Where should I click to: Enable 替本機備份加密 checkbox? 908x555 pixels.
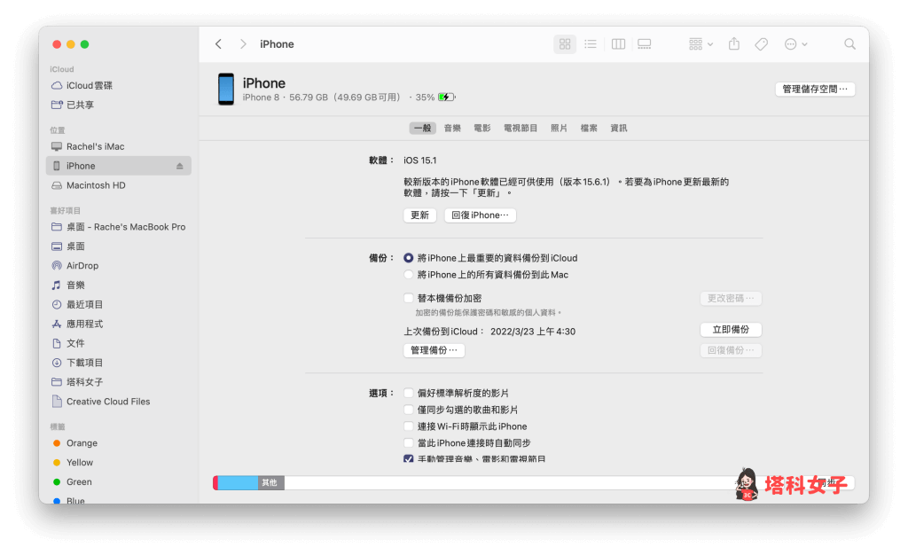coord(408,298)
